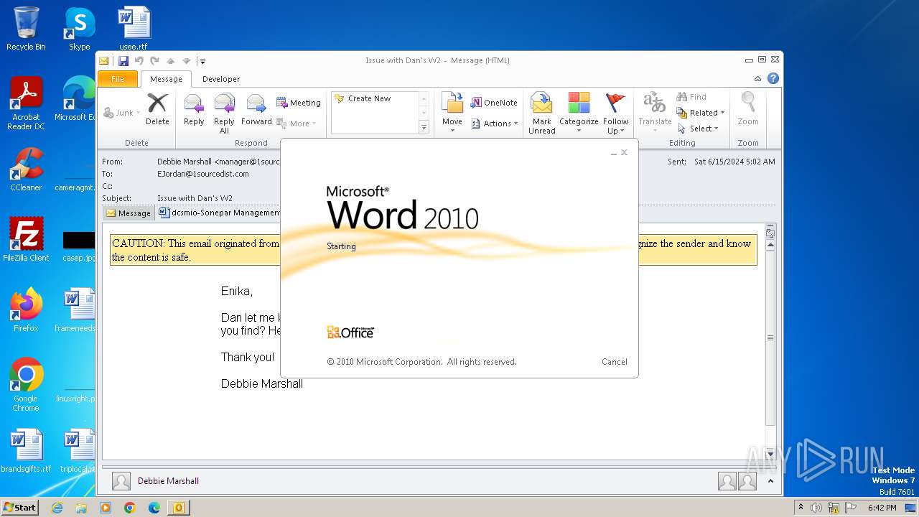Reply with a Meeting request
The width and height of the screenshot is (919, 517).
pyautogui.click(x=299, y=103)
